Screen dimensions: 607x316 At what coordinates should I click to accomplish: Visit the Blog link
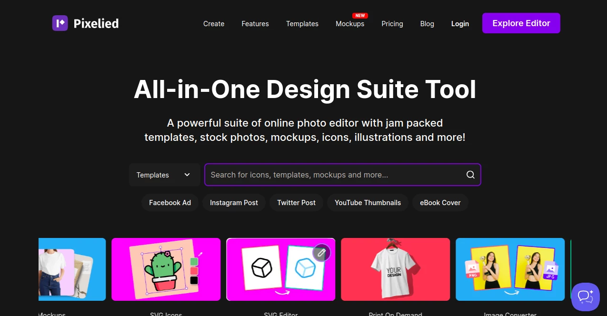427,24
